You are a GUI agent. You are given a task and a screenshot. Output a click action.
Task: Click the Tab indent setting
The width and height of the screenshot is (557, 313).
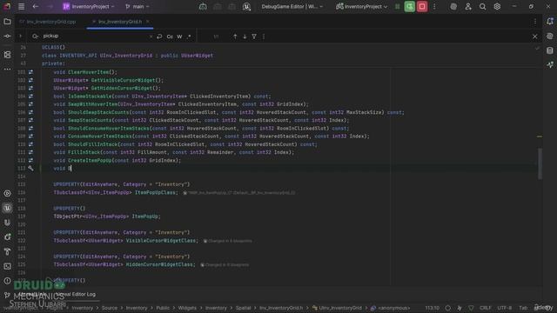523,308
